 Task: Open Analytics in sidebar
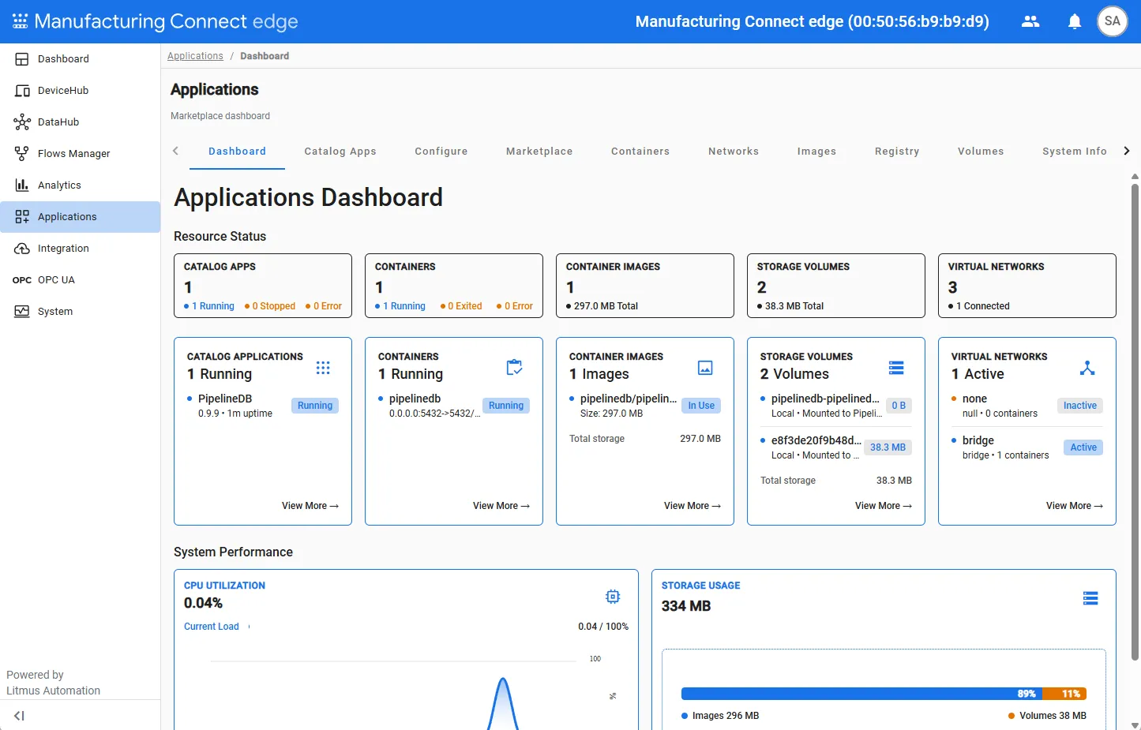pos(80,185)
